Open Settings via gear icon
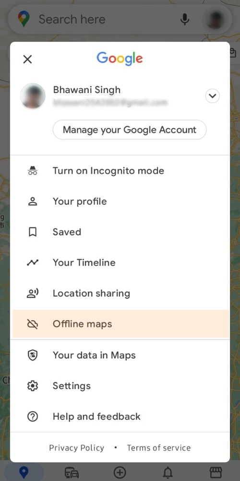The image size is (240, 481). tap(33, 386)
